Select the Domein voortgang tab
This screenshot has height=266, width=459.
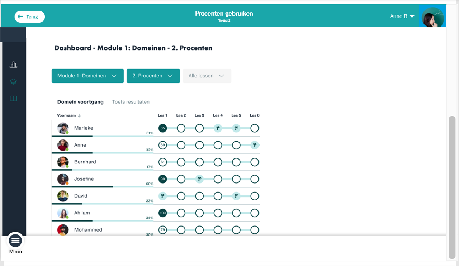tap(80, 102)
